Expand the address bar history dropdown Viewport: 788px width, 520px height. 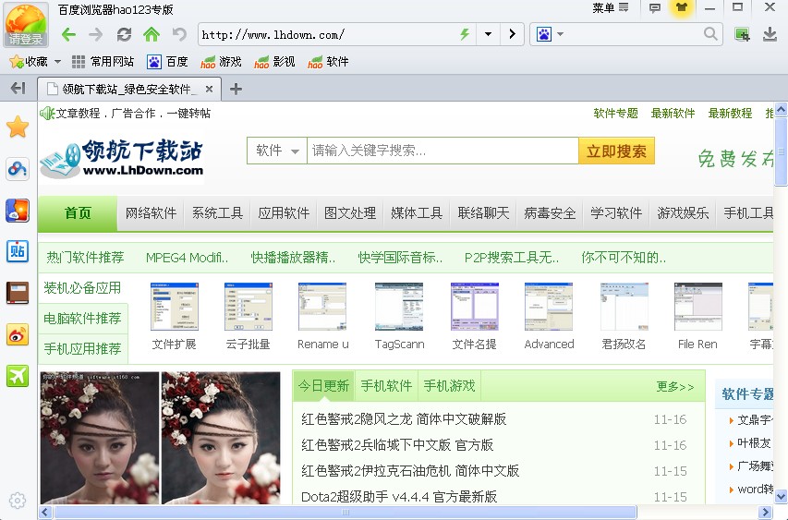(x=488, y=34)
